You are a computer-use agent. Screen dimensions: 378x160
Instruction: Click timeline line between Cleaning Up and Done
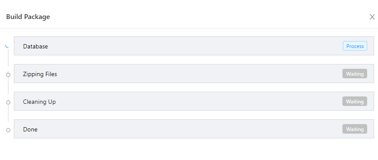coord(8,113)
